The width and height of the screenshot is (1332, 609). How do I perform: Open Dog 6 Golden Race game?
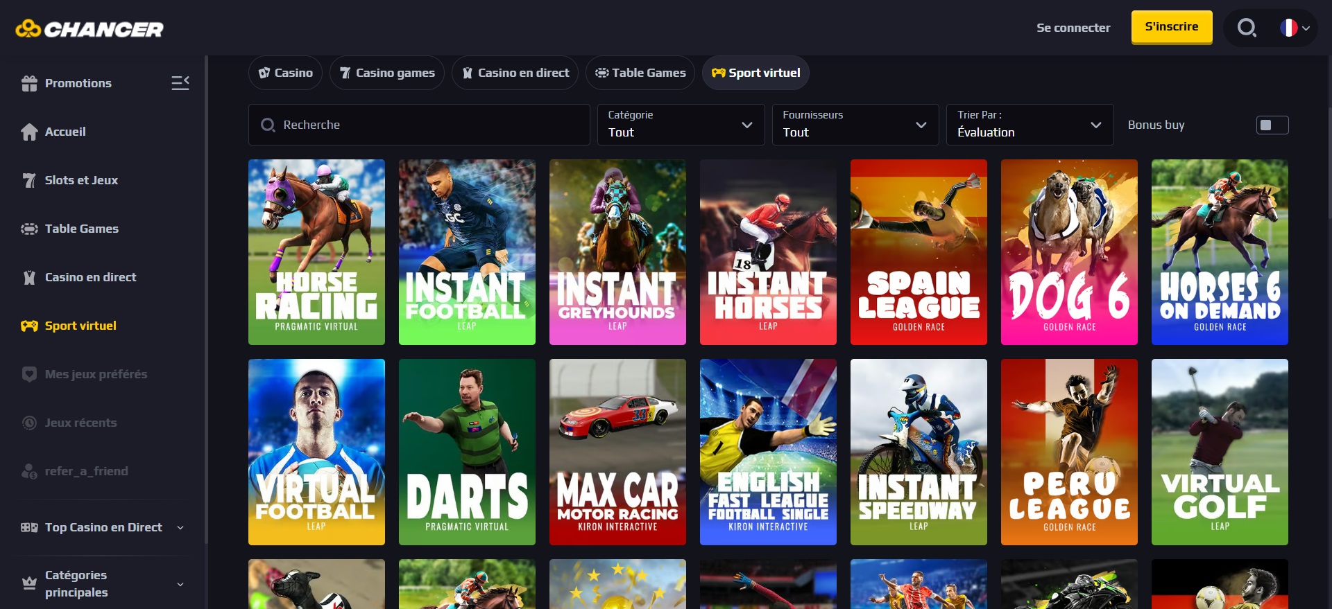(x=1069, y=252)
